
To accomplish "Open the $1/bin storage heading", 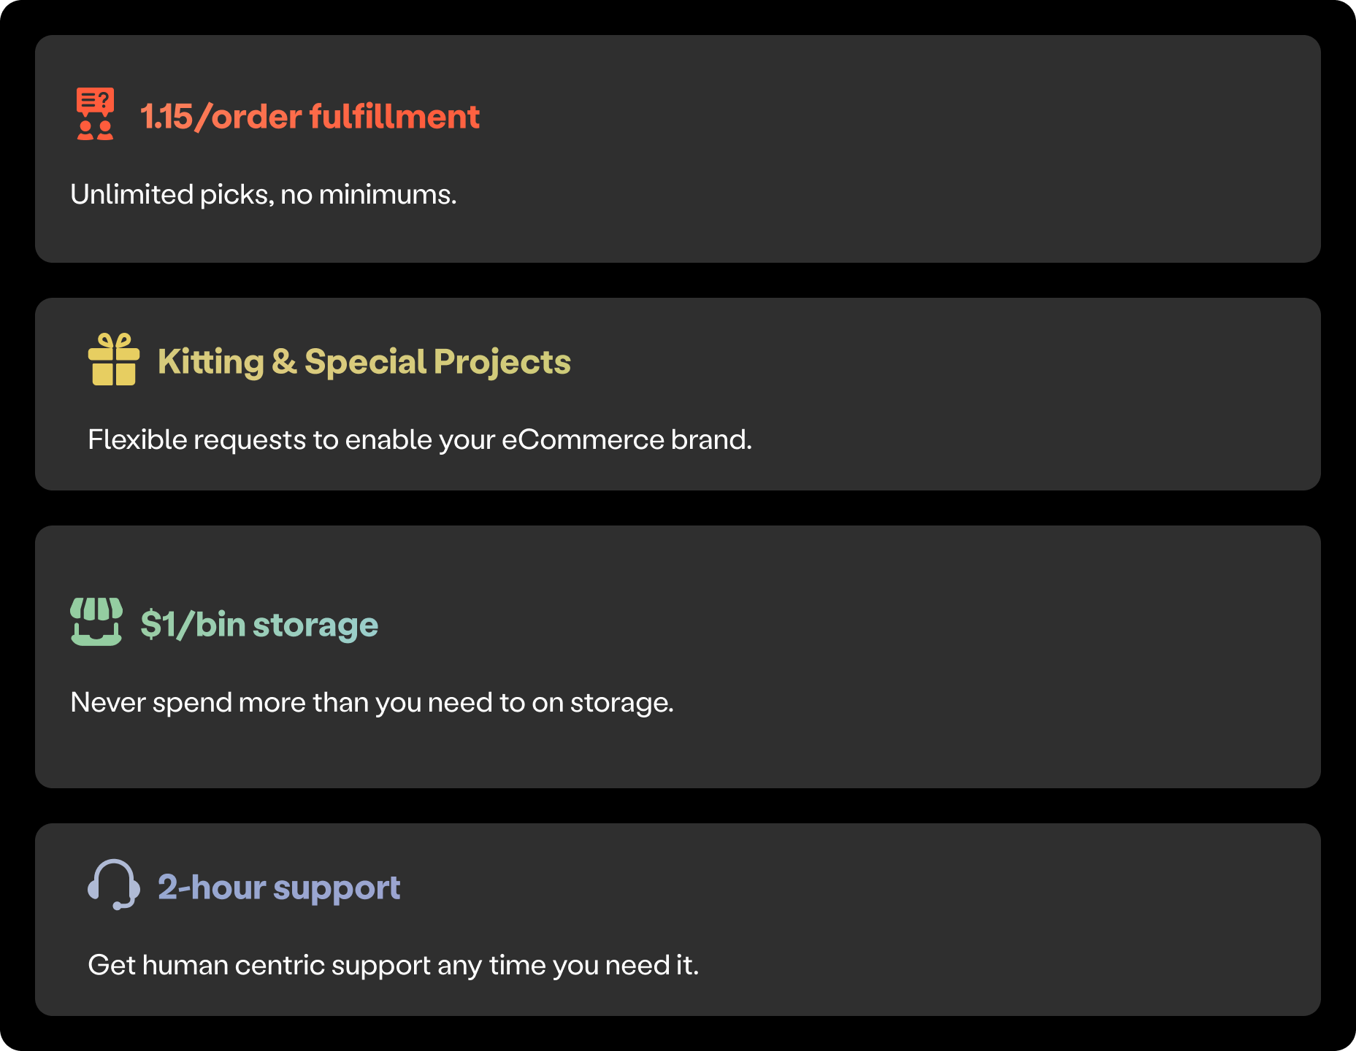I will (259, 625).
